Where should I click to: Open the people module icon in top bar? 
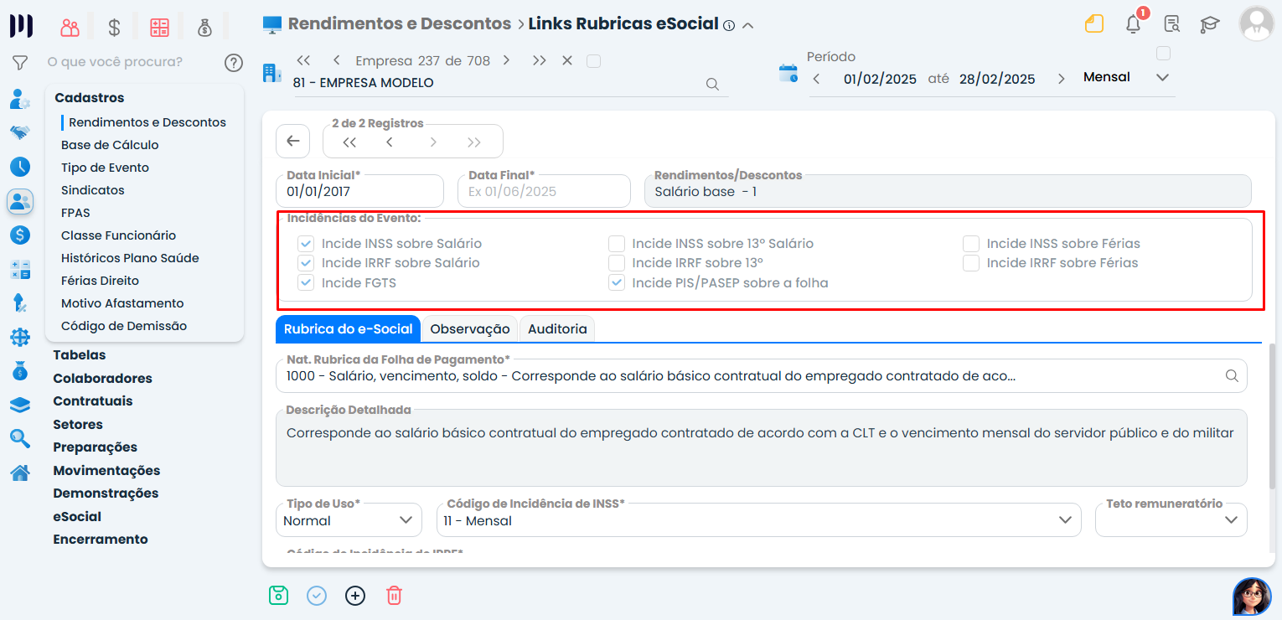tap(70, 27)
